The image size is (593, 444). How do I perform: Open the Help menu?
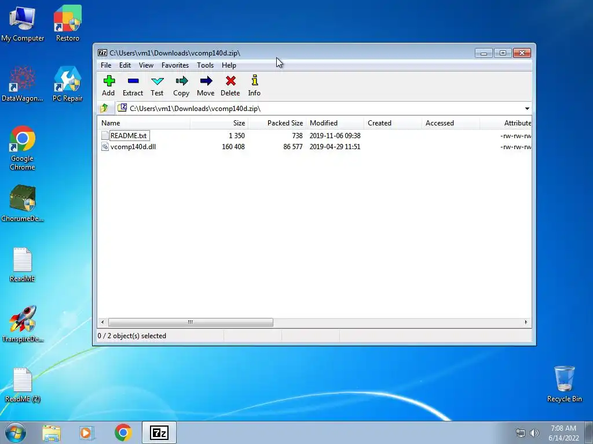pos(229,65)
